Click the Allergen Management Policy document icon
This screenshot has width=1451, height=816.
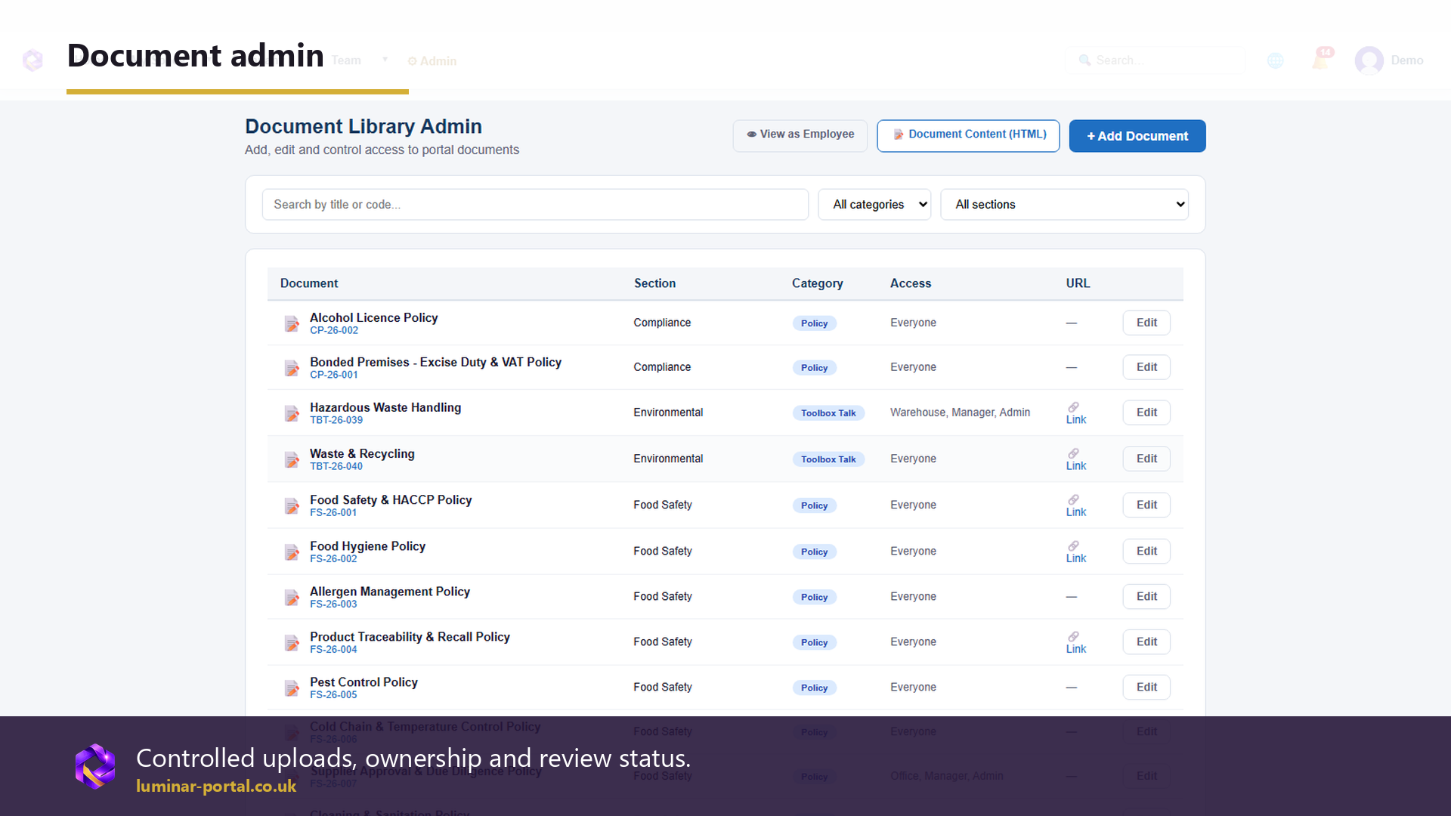click(292, 598)
